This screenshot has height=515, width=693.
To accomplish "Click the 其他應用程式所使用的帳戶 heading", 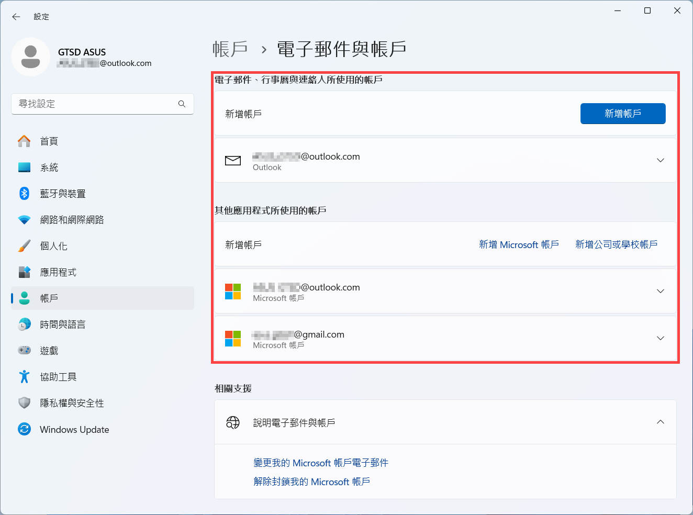I will tap(271, 210).
